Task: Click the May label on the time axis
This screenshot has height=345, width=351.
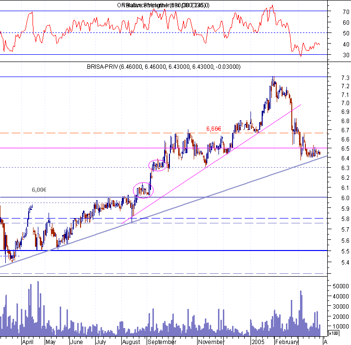Action: pos(50,342)
